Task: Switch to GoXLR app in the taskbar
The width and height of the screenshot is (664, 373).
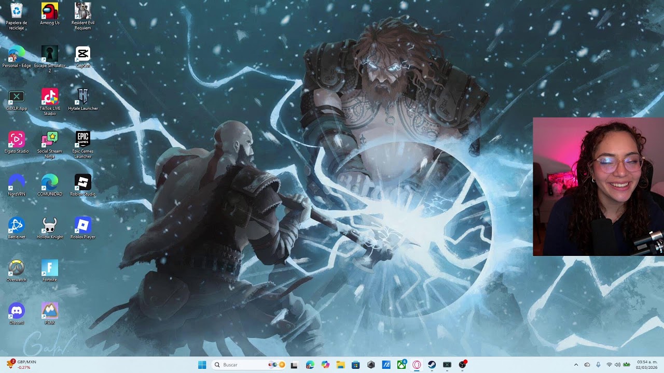Action: pyautogui.click(x=447, y=365)
